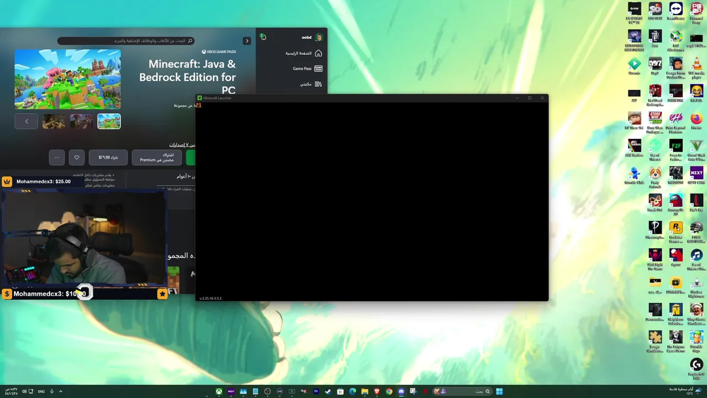
Task: Go to previous Minecraft screenshot
Action: click(x=26, y=121)
